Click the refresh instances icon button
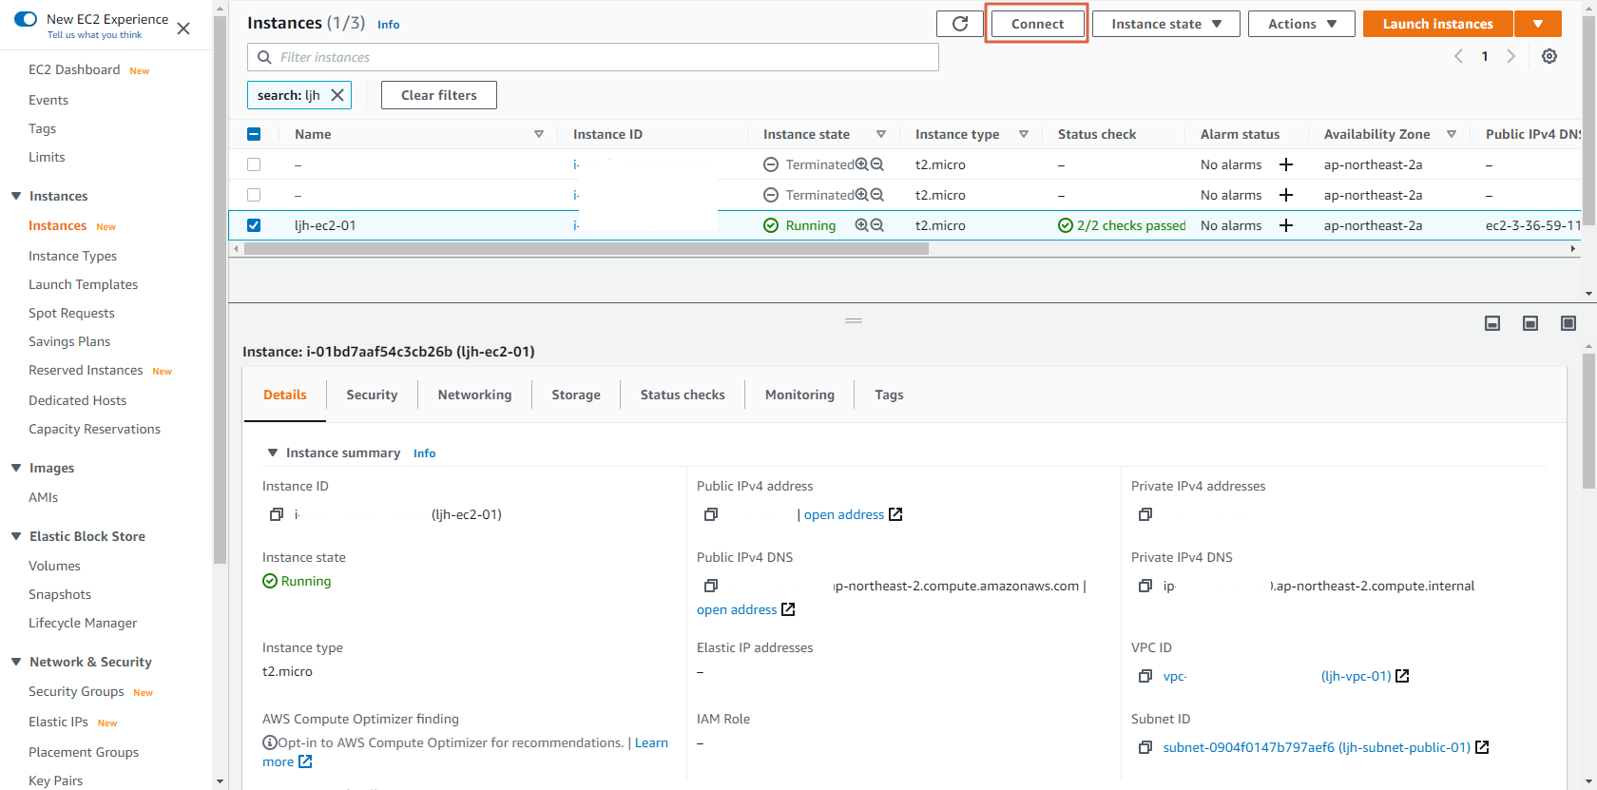The width and height of the screenshot is (1597, 790). click(960, 24)
